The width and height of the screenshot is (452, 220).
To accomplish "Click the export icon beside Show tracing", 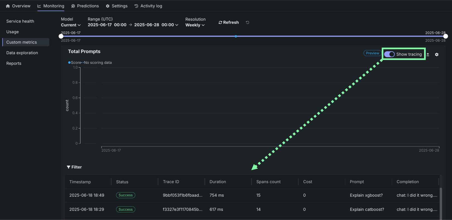I will [428, 55].
